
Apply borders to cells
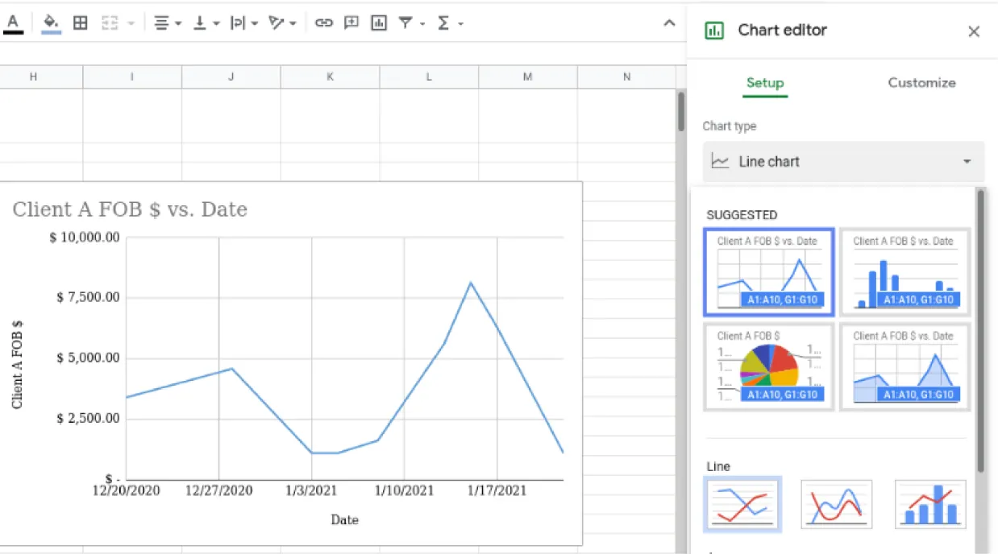(80, 23)
